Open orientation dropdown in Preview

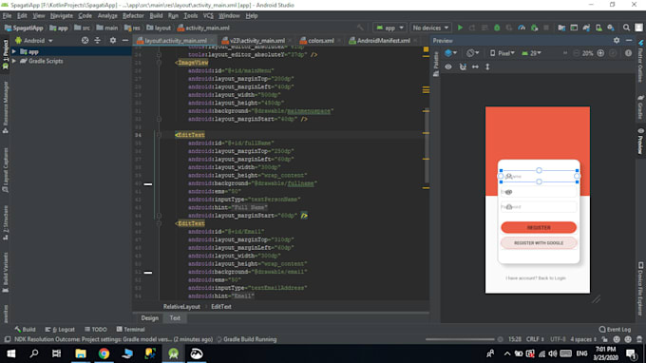click(x=472, y=53)
